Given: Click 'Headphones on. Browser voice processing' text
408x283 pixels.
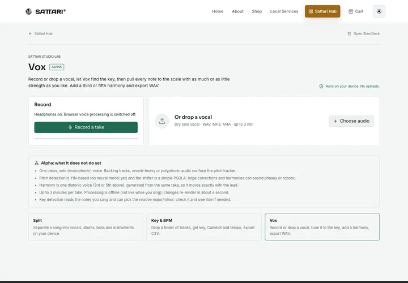Looking at the screenshot, I should [85, 114].
